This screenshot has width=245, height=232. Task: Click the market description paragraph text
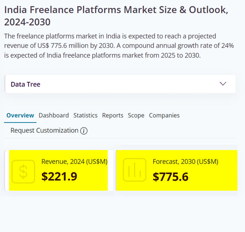point(110,46)
